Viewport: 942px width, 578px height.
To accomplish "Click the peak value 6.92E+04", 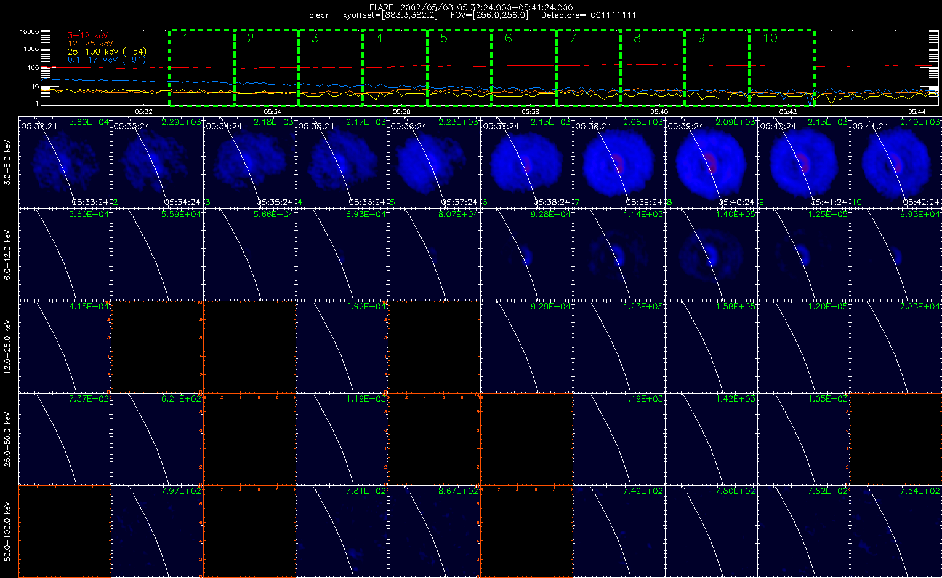I will point(366,307).
